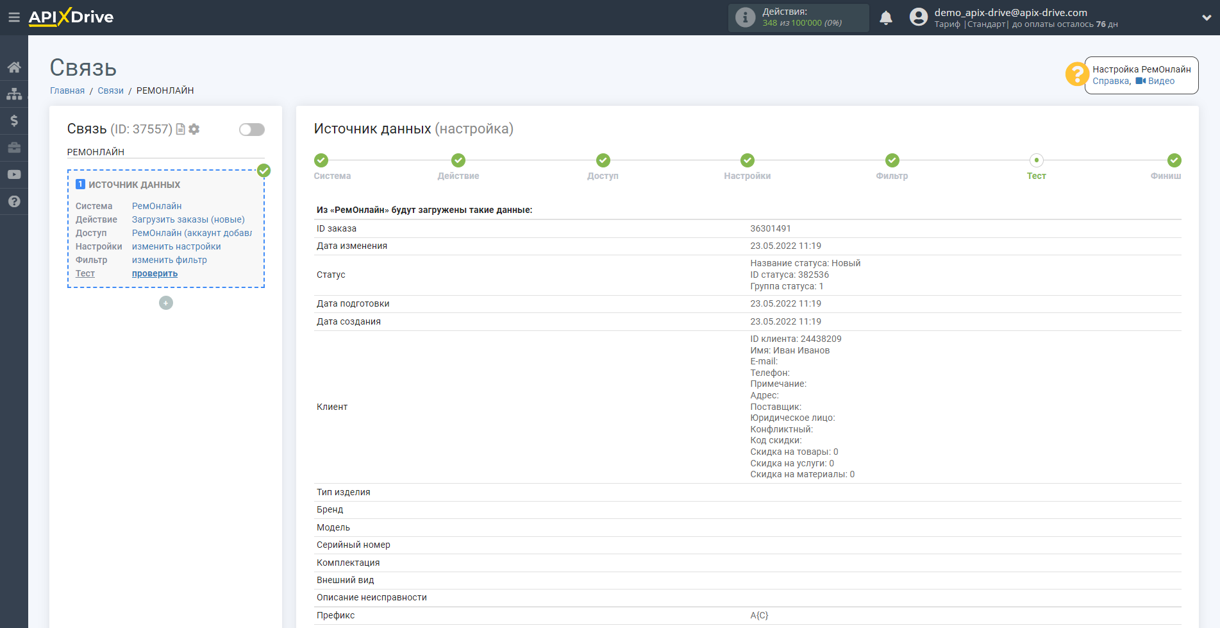
Task: Click the yellow question mark help icon
Action: (1077, 74)
